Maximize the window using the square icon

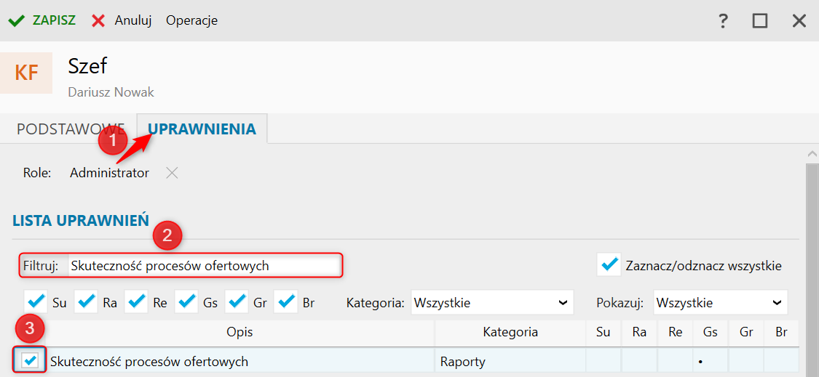pyautogui.click(x=760, y=20)
